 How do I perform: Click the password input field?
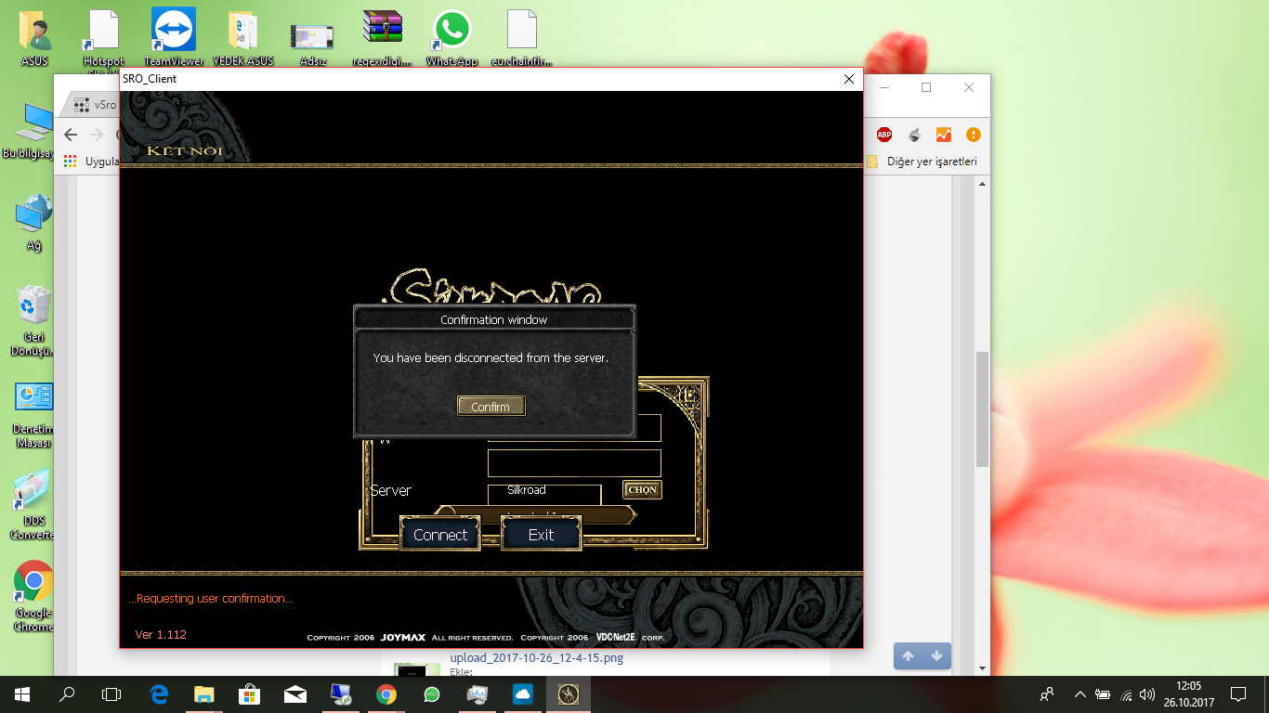574,463
